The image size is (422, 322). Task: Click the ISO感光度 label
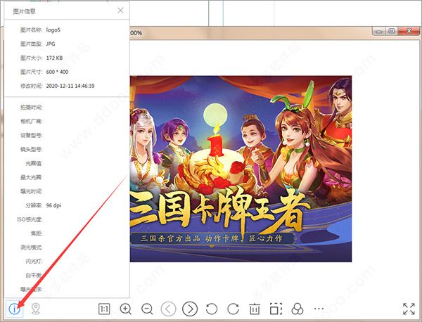30,219
